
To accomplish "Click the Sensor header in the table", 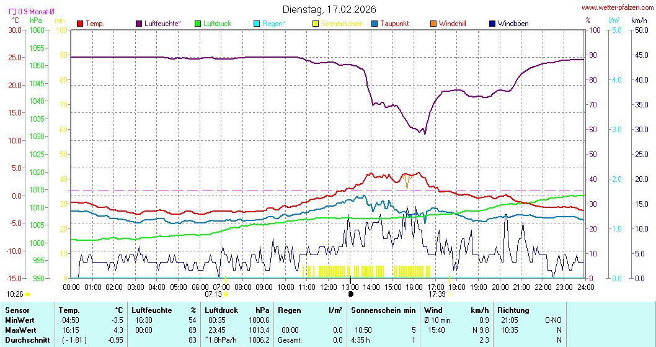I will point(17,310).
